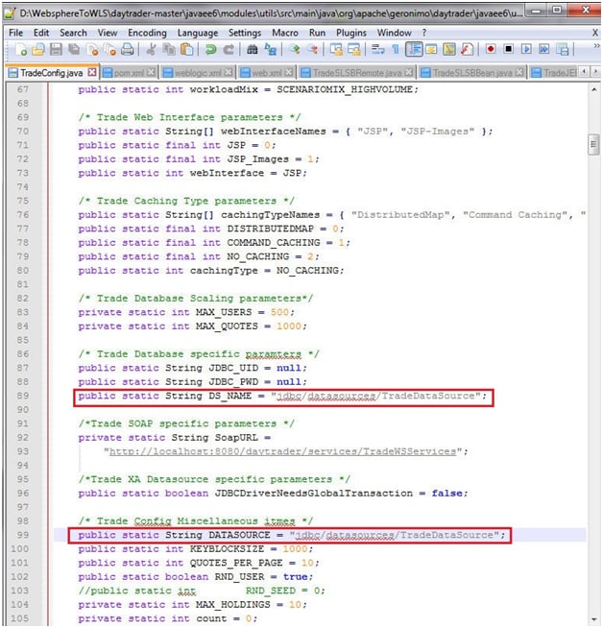Switch to the TradeSLSBBean.java tab
The width and height of the screenshot is (603, 628).
(x=472, y=72)
